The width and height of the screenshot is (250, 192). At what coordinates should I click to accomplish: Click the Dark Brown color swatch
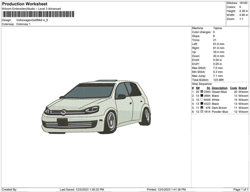(x=202, y=108)
